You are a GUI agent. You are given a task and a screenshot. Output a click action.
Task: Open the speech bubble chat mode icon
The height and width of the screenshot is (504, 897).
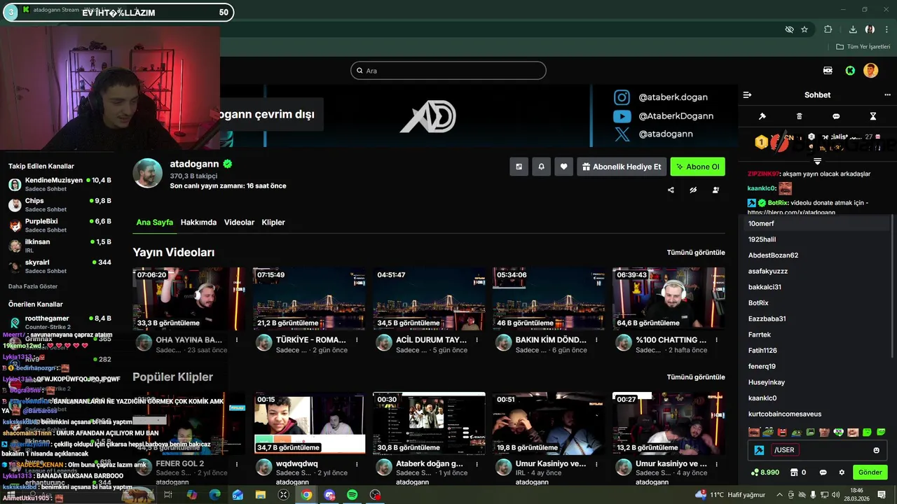pyautogui.click(x=836, y=116)
